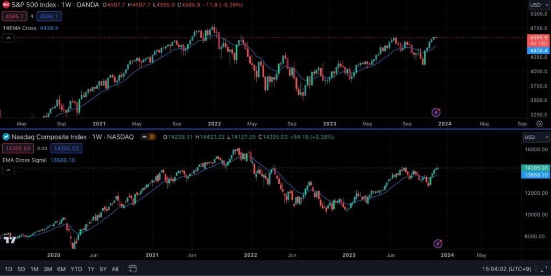The height and width of the screenshot is (276, 551).
Task: Select the All time range
Action: tap(115, 270)
